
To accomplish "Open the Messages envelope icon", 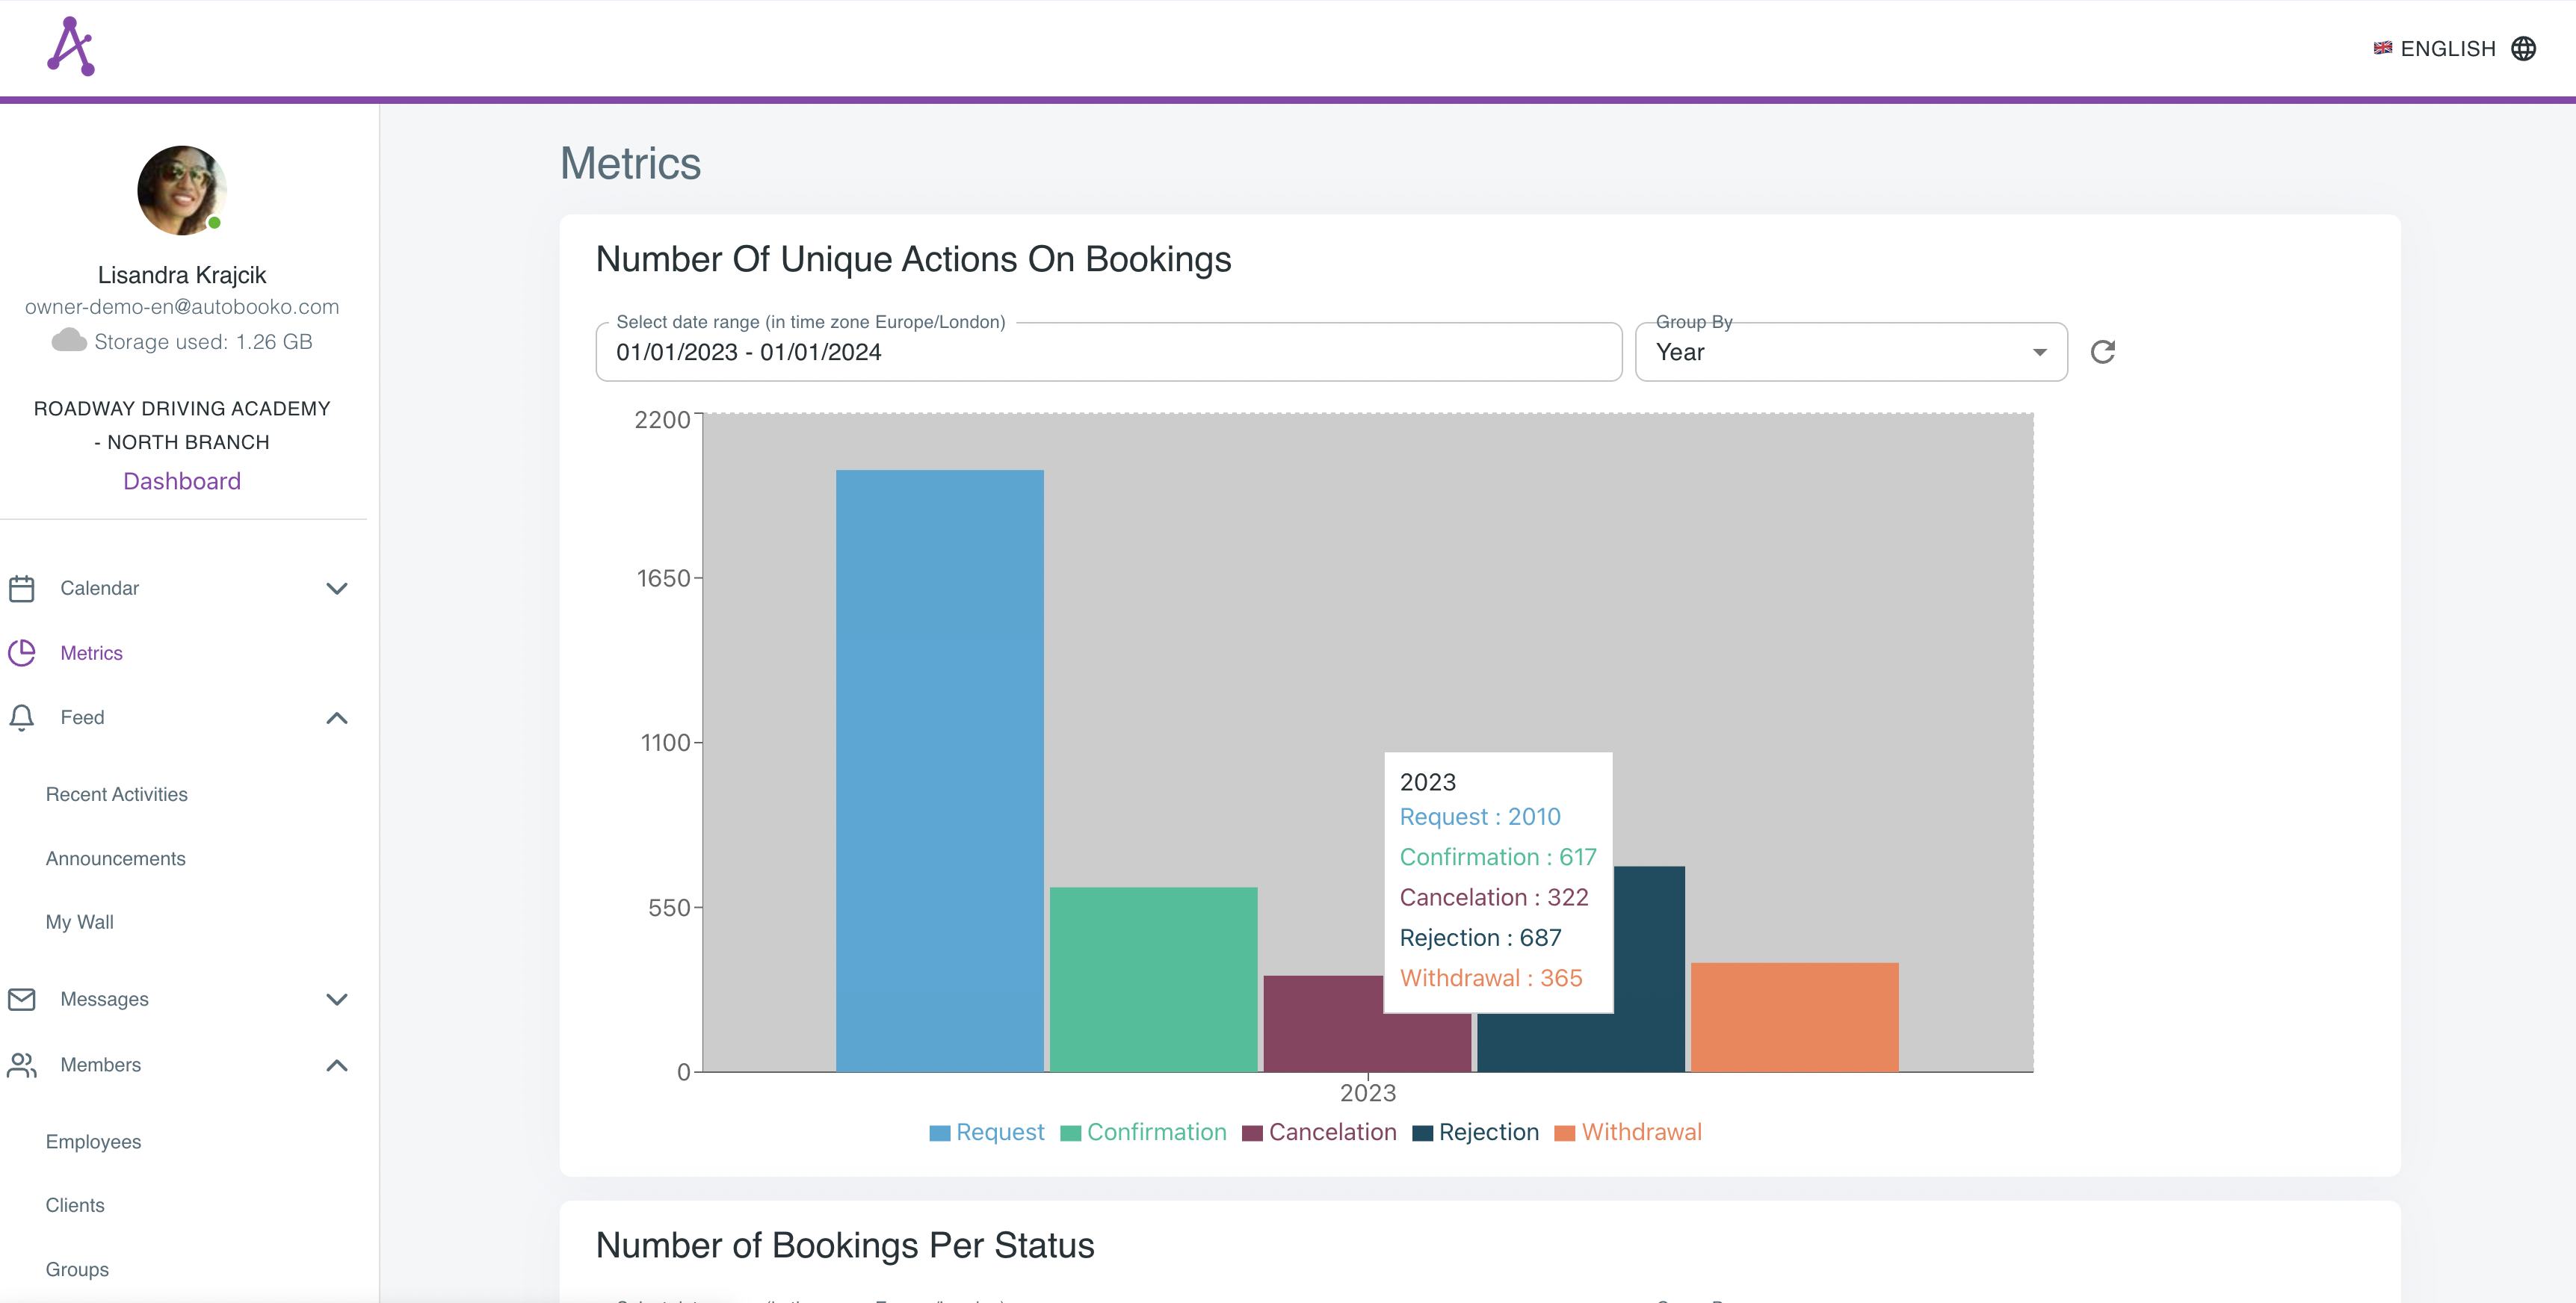I will (x=22, y=999).
